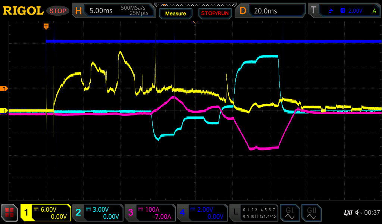Screen dimensions: 382x224
Task: Click the muted speaker sound icon
Action: (x=358, y=212)
